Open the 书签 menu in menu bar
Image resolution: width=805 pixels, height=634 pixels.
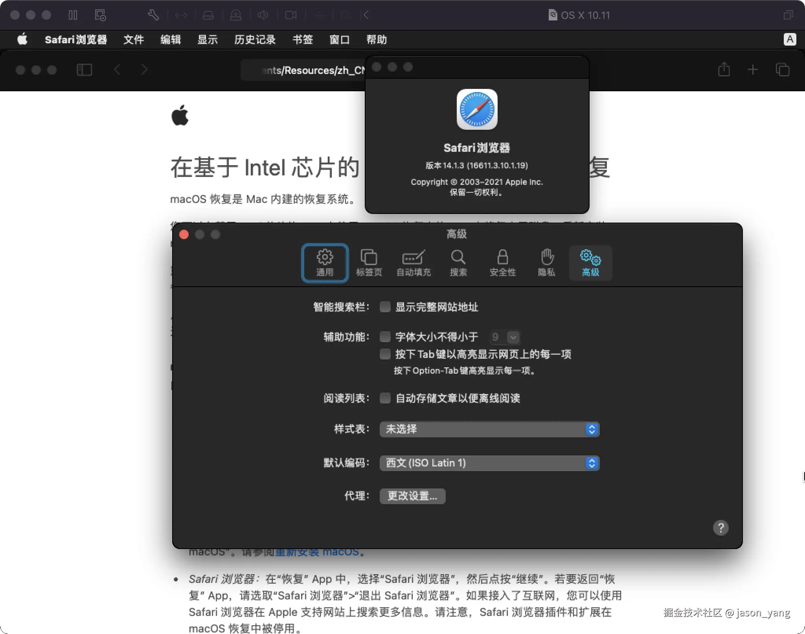(x=302, y=39)
